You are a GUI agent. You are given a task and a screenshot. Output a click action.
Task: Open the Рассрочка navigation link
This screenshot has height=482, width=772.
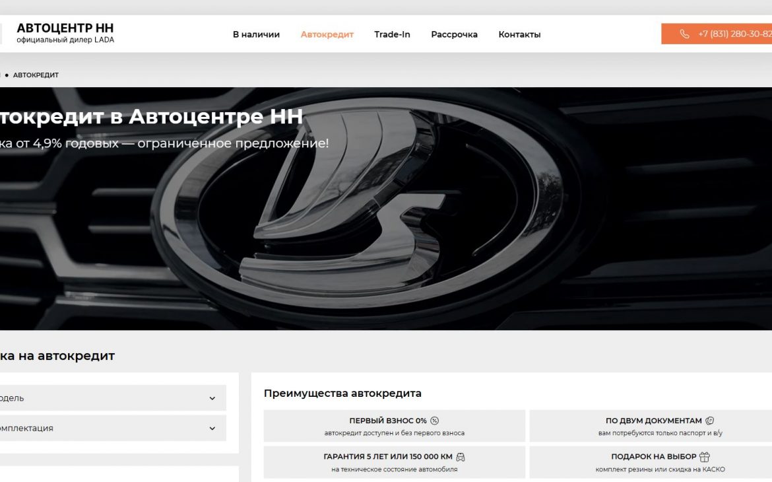[454, 34]
